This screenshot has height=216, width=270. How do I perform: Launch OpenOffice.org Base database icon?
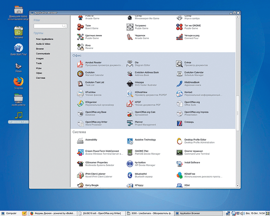80,113
